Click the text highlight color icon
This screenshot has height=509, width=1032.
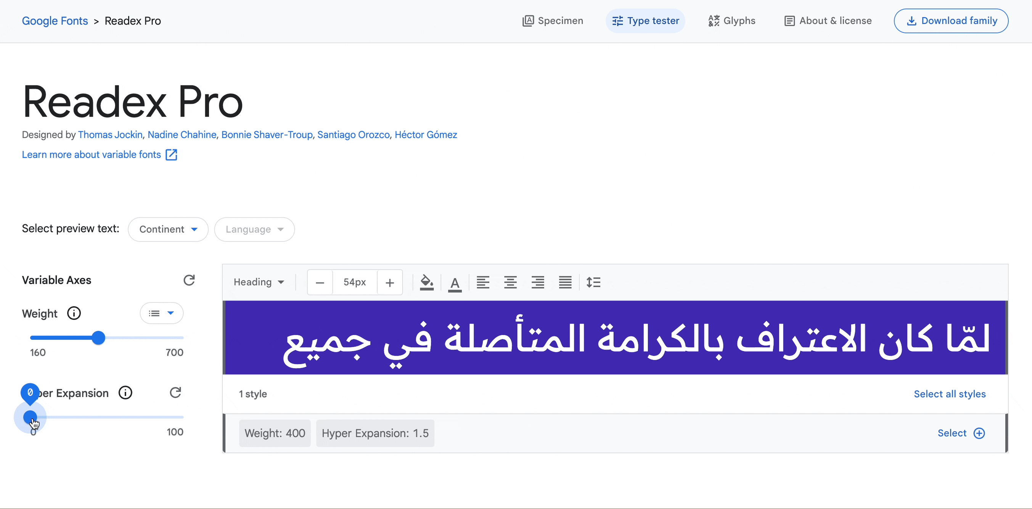pyautogui.click(x=426, y=281)
